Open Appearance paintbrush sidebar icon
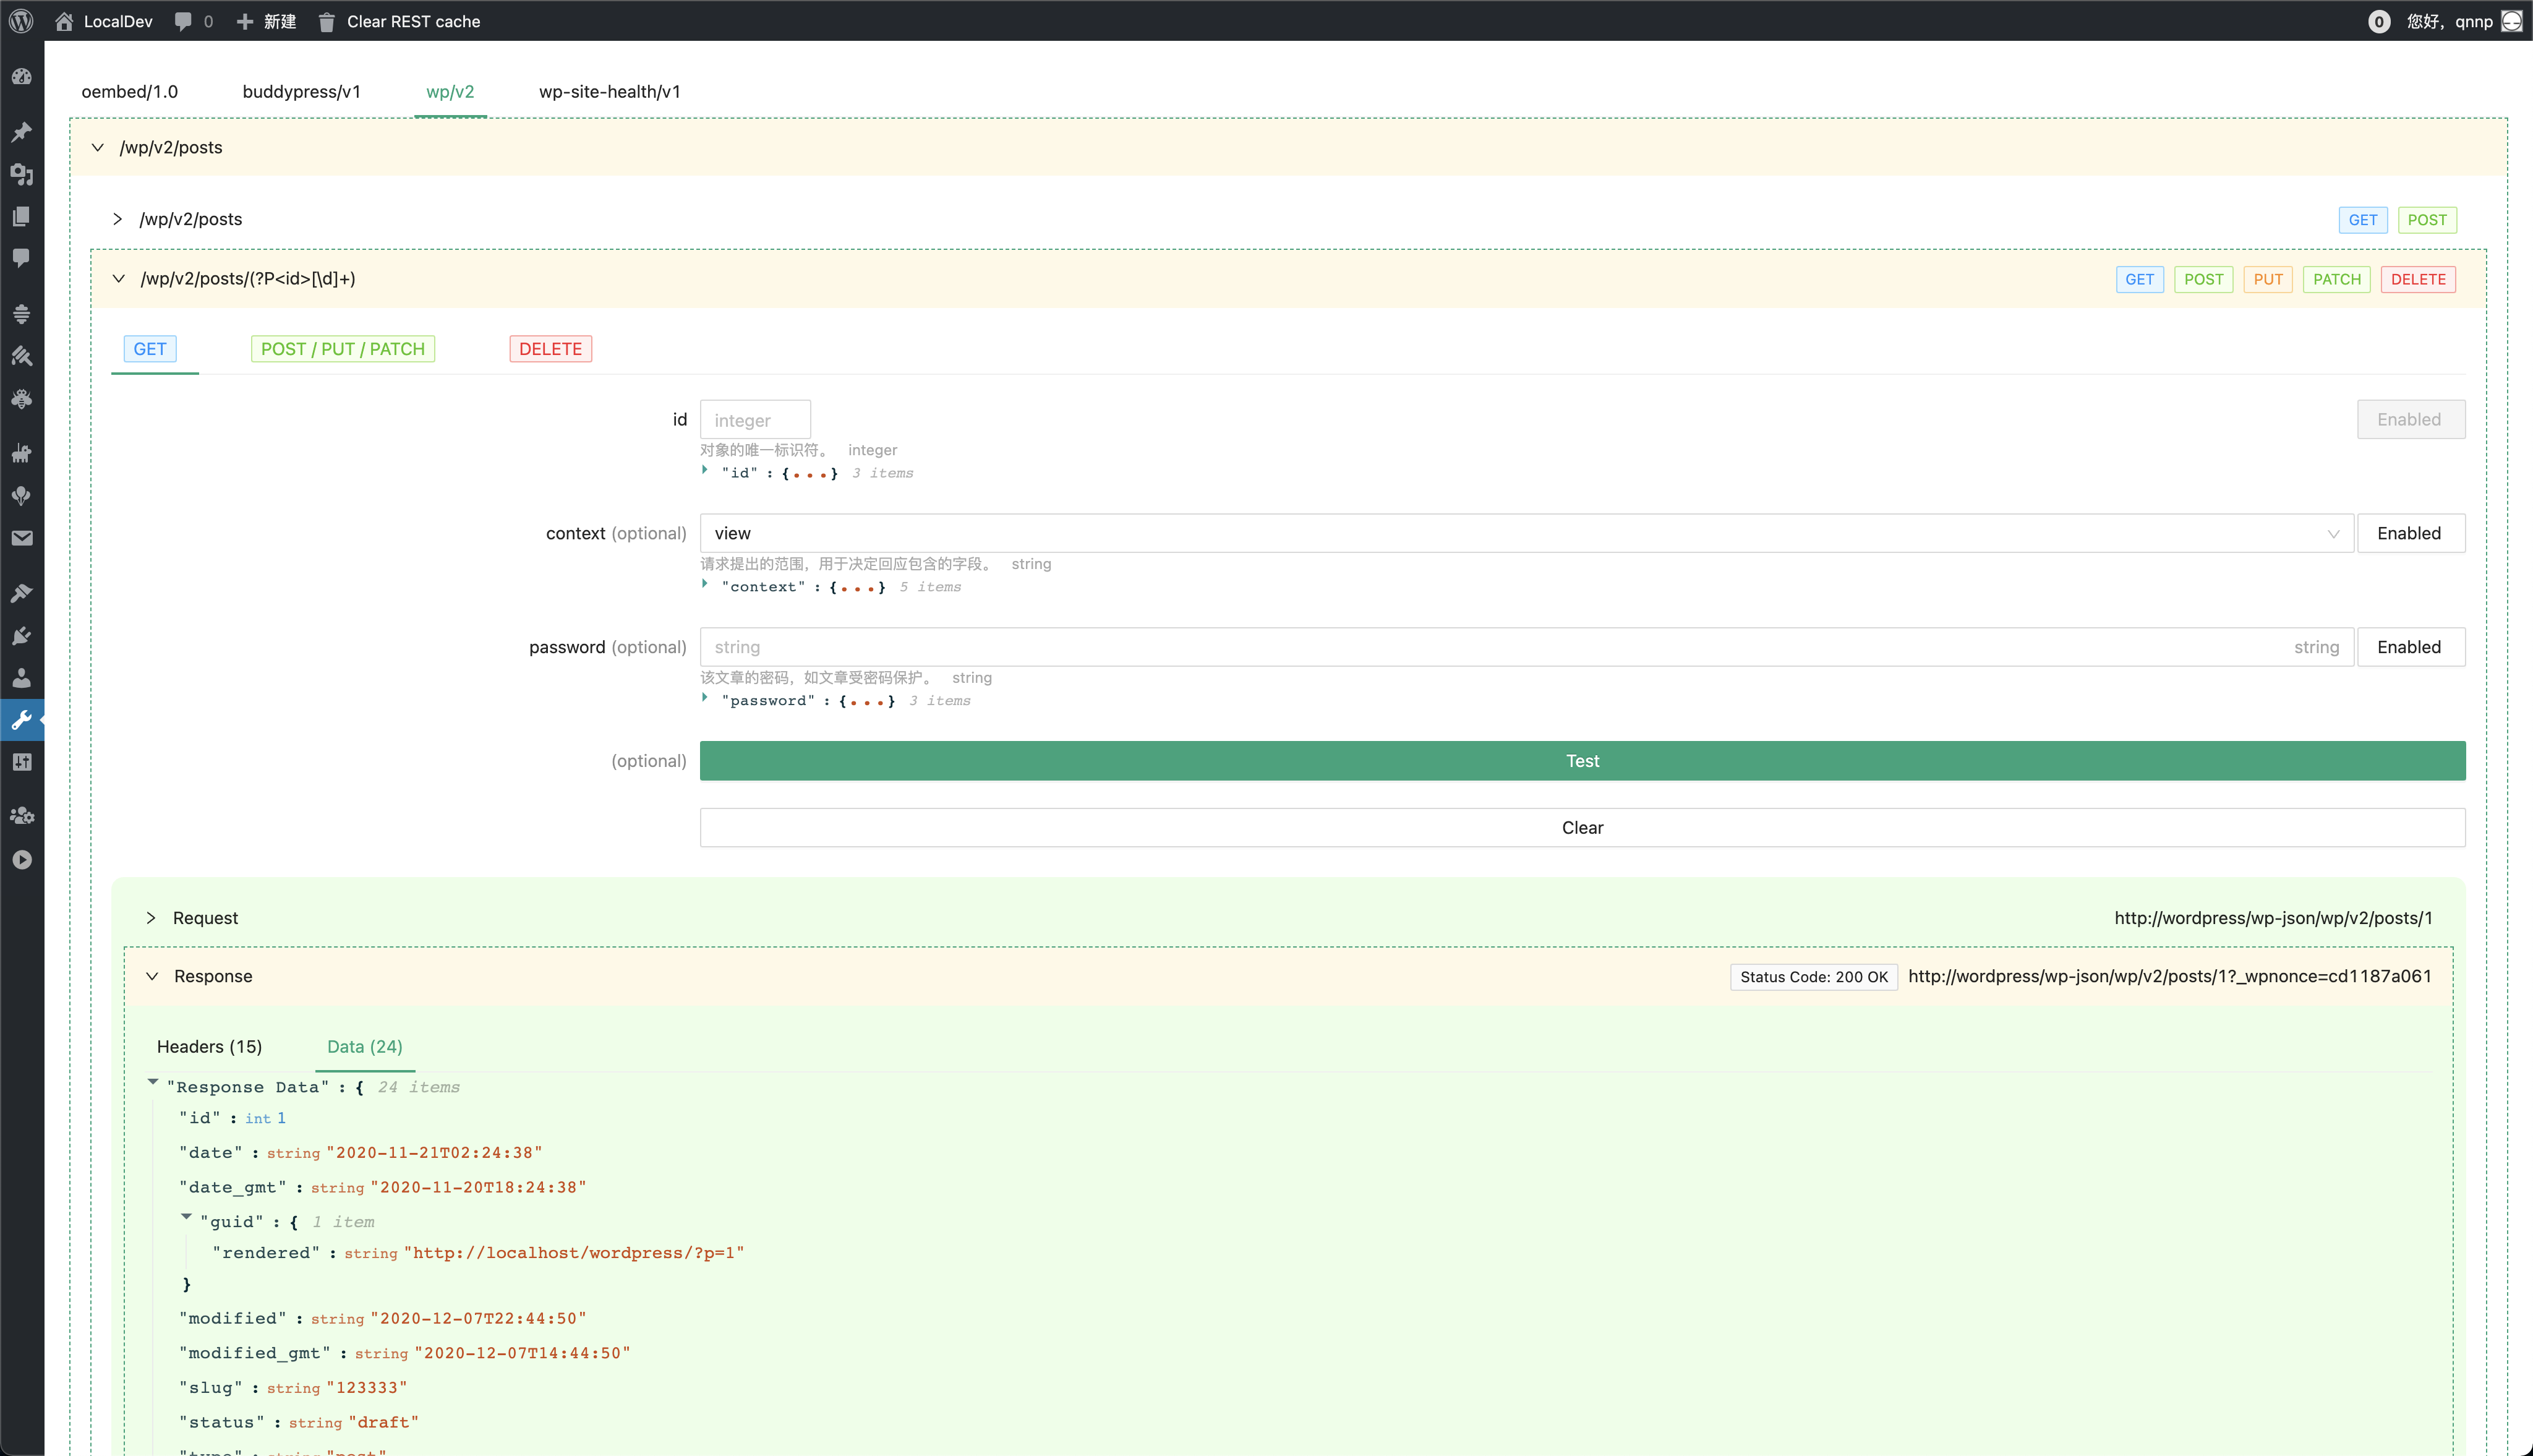 21,593
